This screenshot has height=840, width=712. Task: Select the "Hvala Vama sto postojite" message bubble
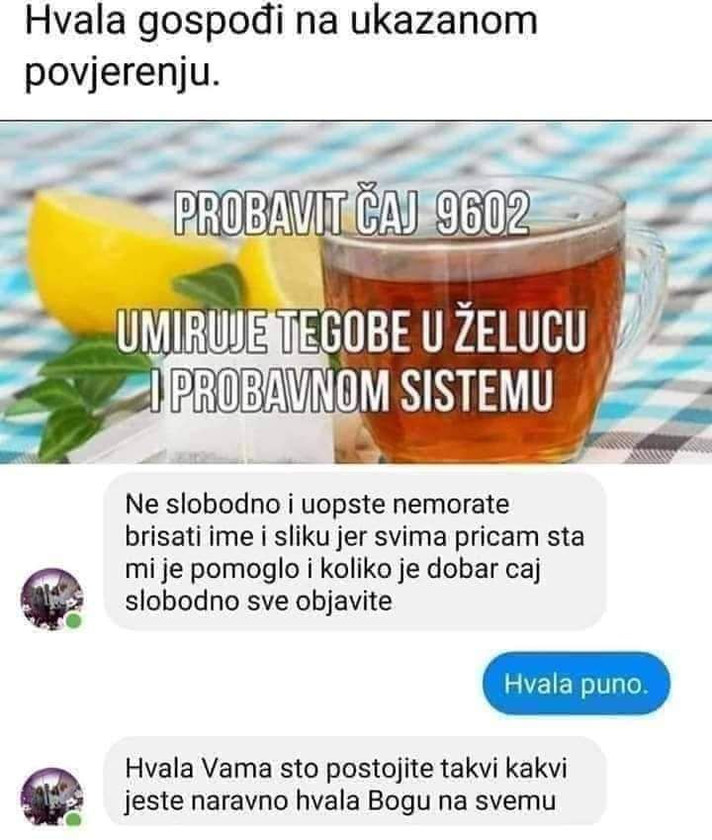[355, 784]
